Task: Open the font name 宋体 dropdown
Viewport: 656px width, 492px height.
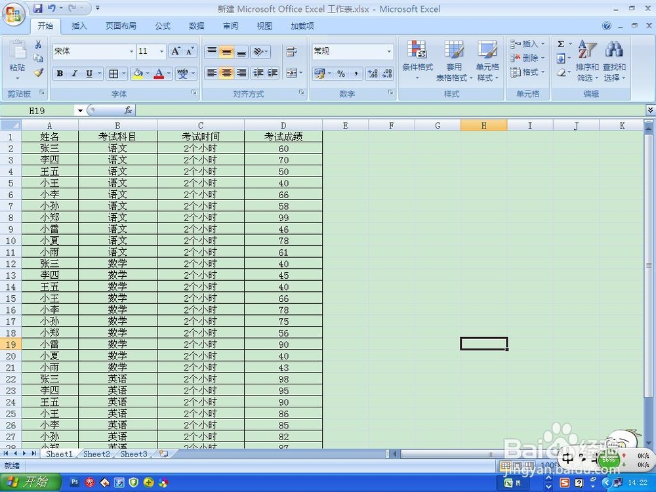Action: pos(131,51)
